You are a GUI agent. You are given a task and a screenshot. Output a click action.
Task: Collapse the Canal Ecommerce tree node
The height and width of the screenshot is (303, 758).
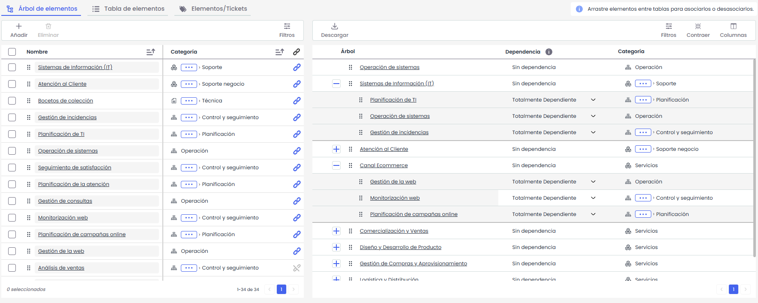pyautogui.click(x=336, y=165)
